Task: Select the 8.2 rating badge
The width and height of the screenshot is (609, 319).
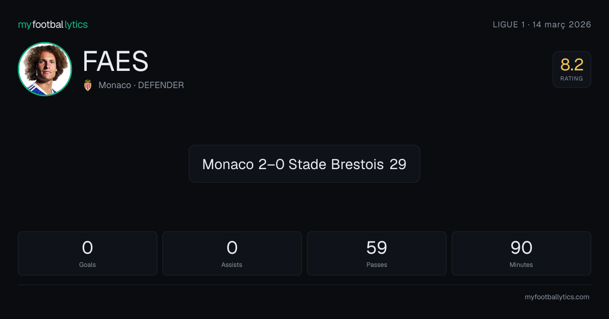Action: click(x=572, y=69)
